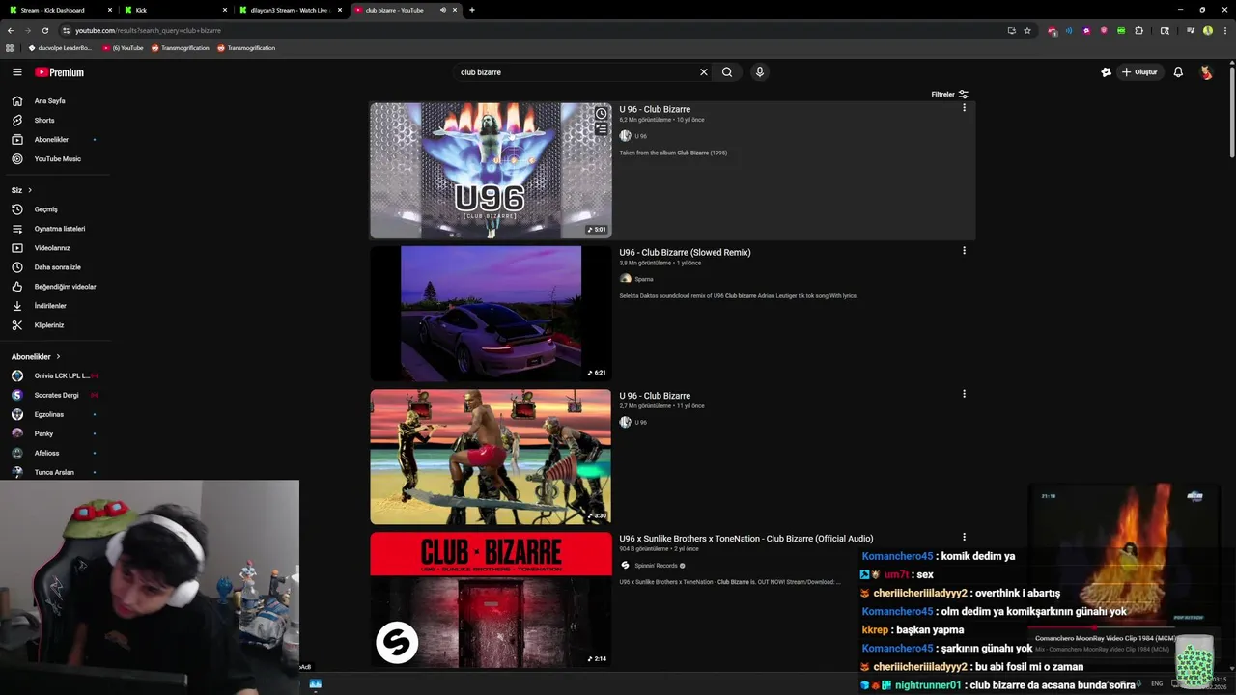Open Videolarınız in the sidebar
The height and width of the screenshot is (695, 1236).
click(54, 248)
